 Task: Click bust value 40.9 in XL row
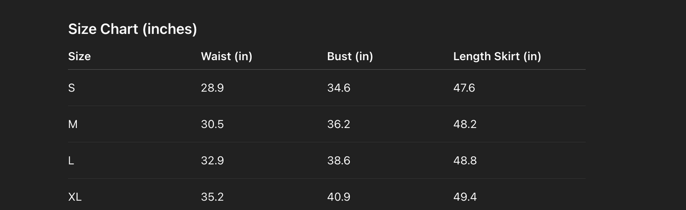click(338, 197)
